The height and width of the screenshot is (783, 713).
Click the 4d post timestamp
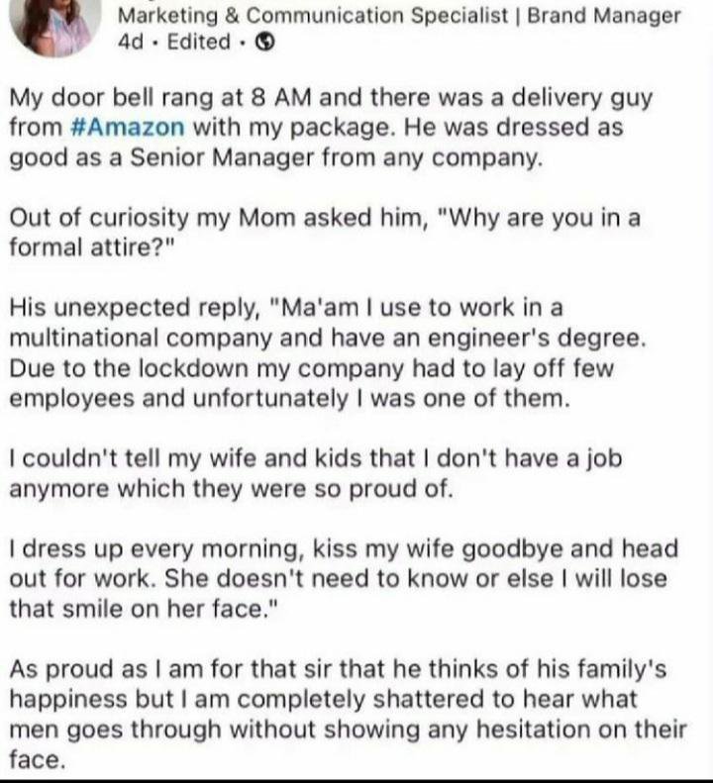point(130,43)
